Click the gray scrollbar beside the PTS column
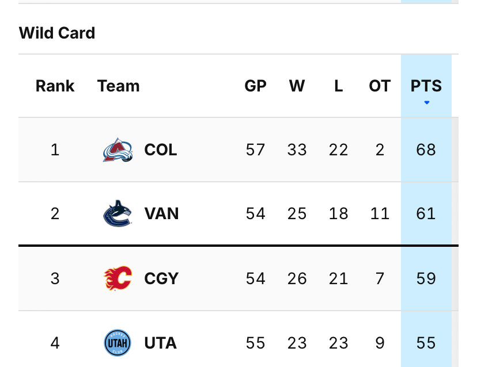477x367 pixels. coord(455,242)
